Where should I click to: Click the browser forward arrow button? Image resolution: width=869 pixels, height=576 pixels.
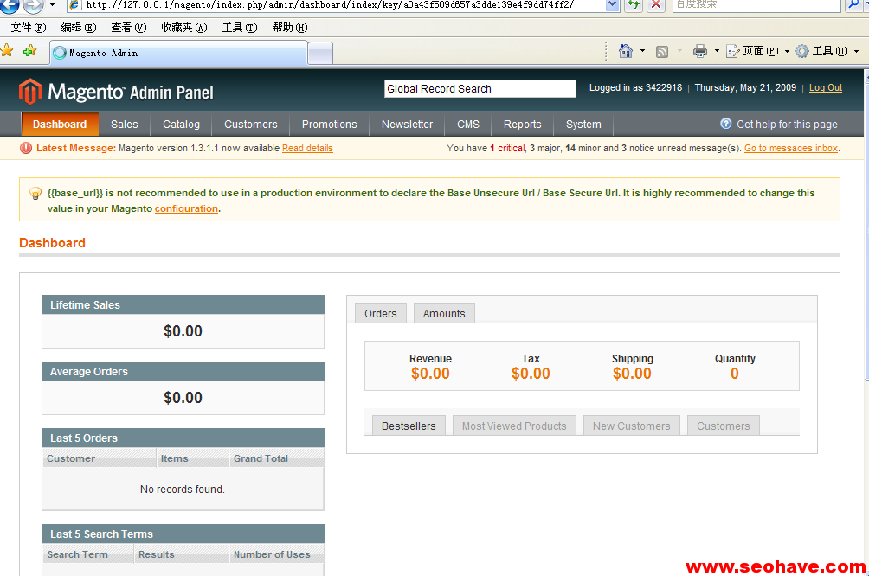[33, 5]
